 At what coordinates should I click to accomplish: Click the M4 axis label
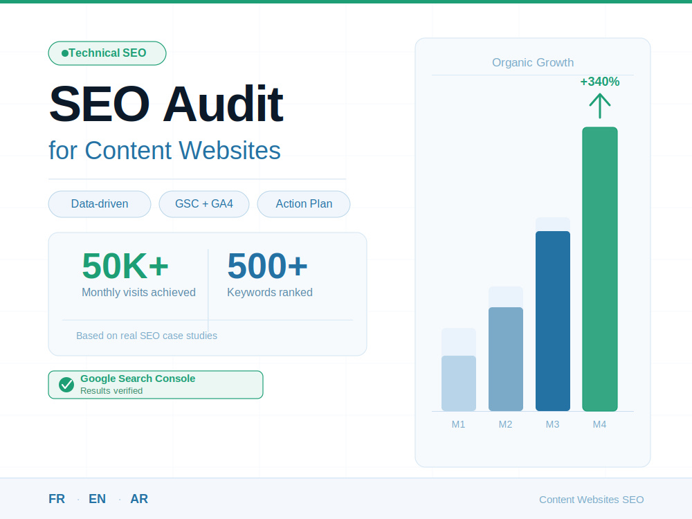click(x=599, y=425)
